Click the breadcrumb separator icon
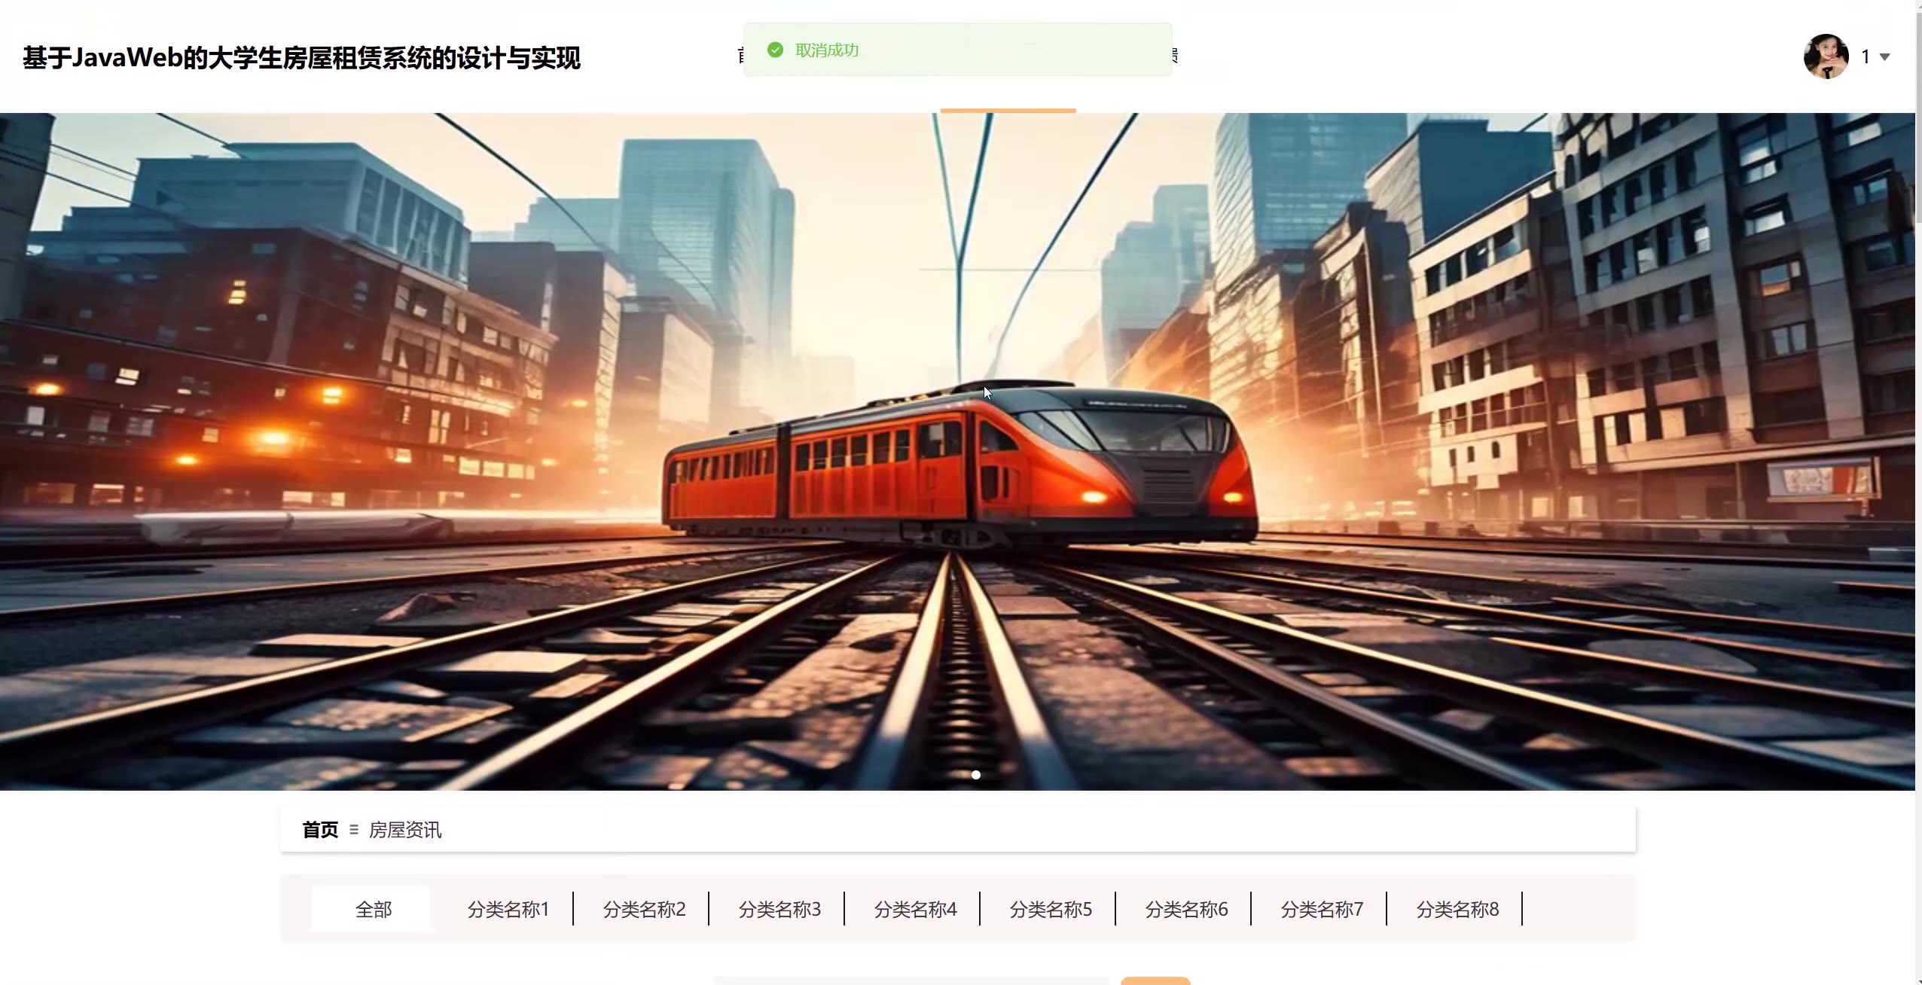 click(353, 830)
